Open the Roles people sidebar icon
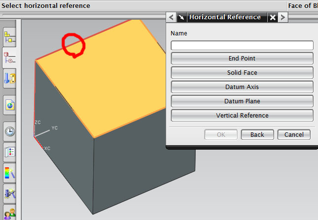The image size is (318, 220). coord(9,213)
